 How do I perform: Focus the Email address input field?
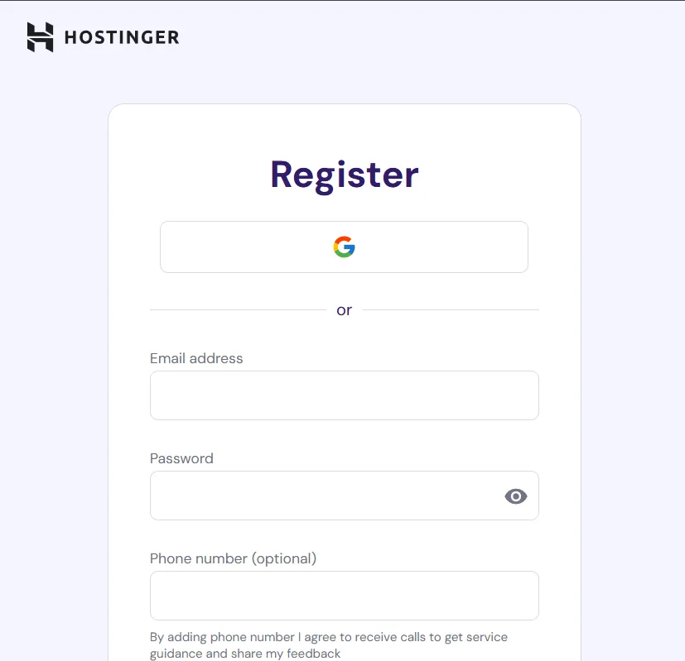pos(344,395)
